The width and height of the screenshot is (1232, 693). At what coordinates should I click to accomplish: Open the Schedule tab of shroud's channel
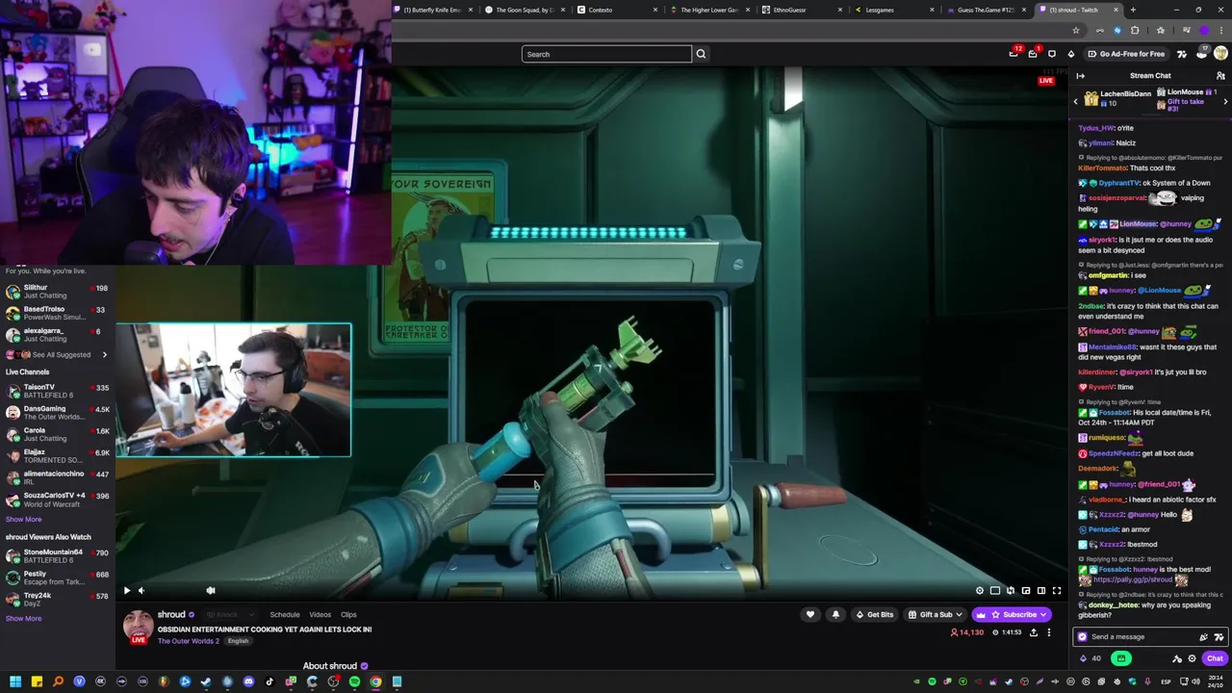tap(285, 614)
